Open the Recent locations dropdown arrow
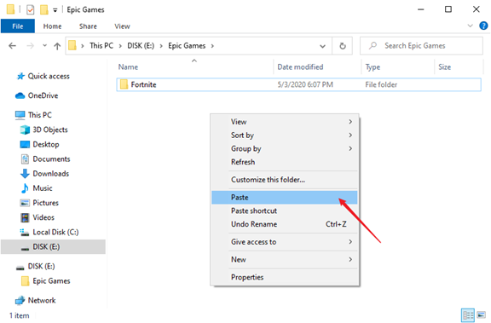Image resolution: width=491 pixels, height=323 pixels. coord(45,46)
